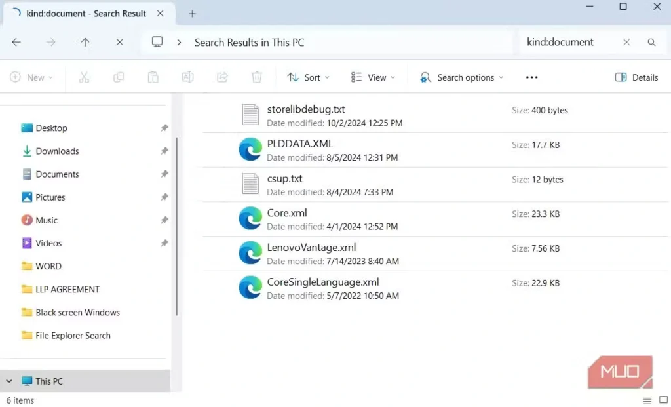Select the LenovoVantage.xml file

pyautogui.click(x=311, y=248)
